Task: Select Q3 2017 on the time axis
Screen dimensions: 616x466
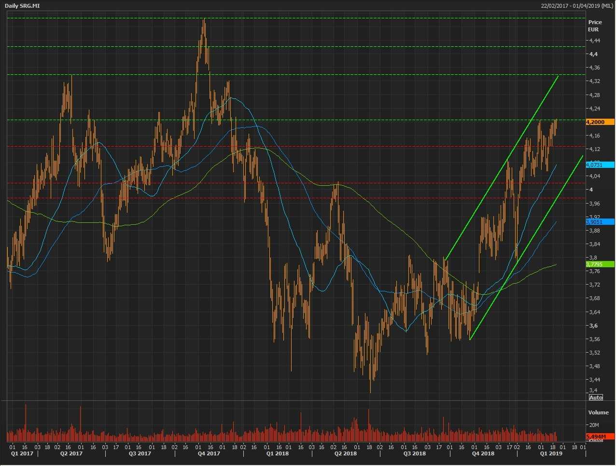Action: tap(140, 453)
